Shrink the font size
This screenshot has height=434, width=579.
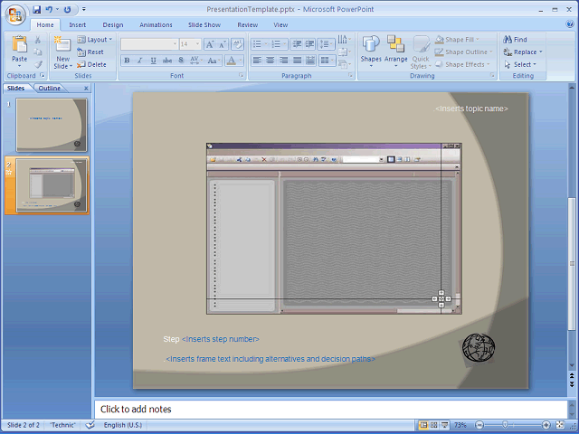click(223, 44)
